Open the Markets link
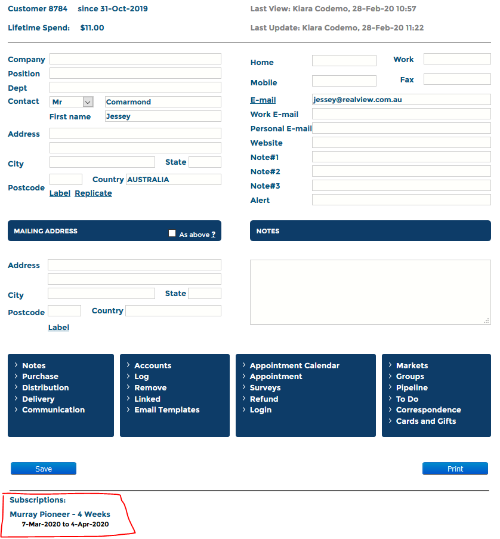Image resolution: width=500 pixels, height=539 pixels. pyautogui.click(x=412, y=365)
